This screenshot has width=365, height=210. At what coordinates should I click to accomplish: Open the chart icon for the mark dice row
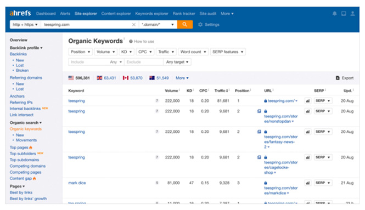pyautogui.click(x=308, y=183)
